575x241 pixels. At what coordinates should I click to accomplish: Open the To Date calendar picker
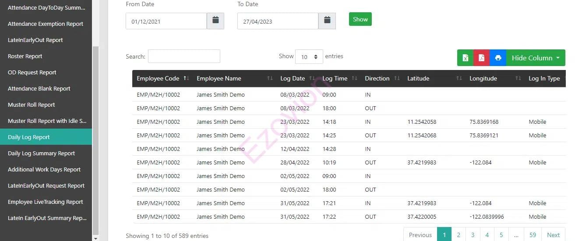tap(327, 21)
